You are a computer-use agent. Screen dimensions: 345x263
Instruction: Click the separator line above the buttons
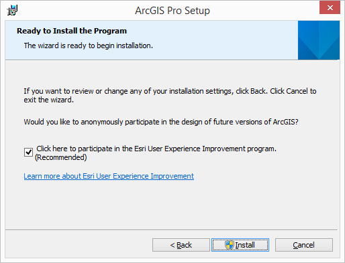coord(171,230)
